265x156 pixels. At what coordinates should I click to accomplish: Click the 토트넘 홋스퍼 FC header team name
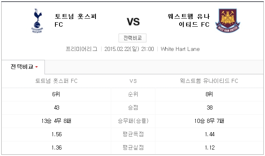(76, 21)
